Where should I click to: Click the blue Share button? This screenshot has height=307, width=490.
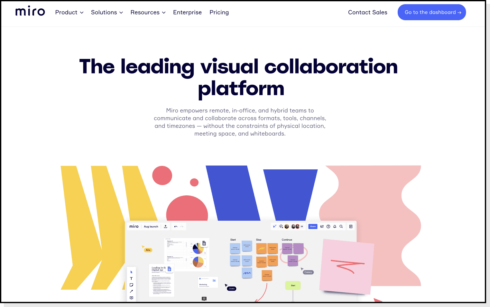(x=313, y=226)
